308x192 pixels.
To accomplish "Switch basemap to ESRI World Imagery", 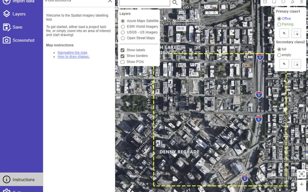I will pyautogui.click(x=123, y=26).
